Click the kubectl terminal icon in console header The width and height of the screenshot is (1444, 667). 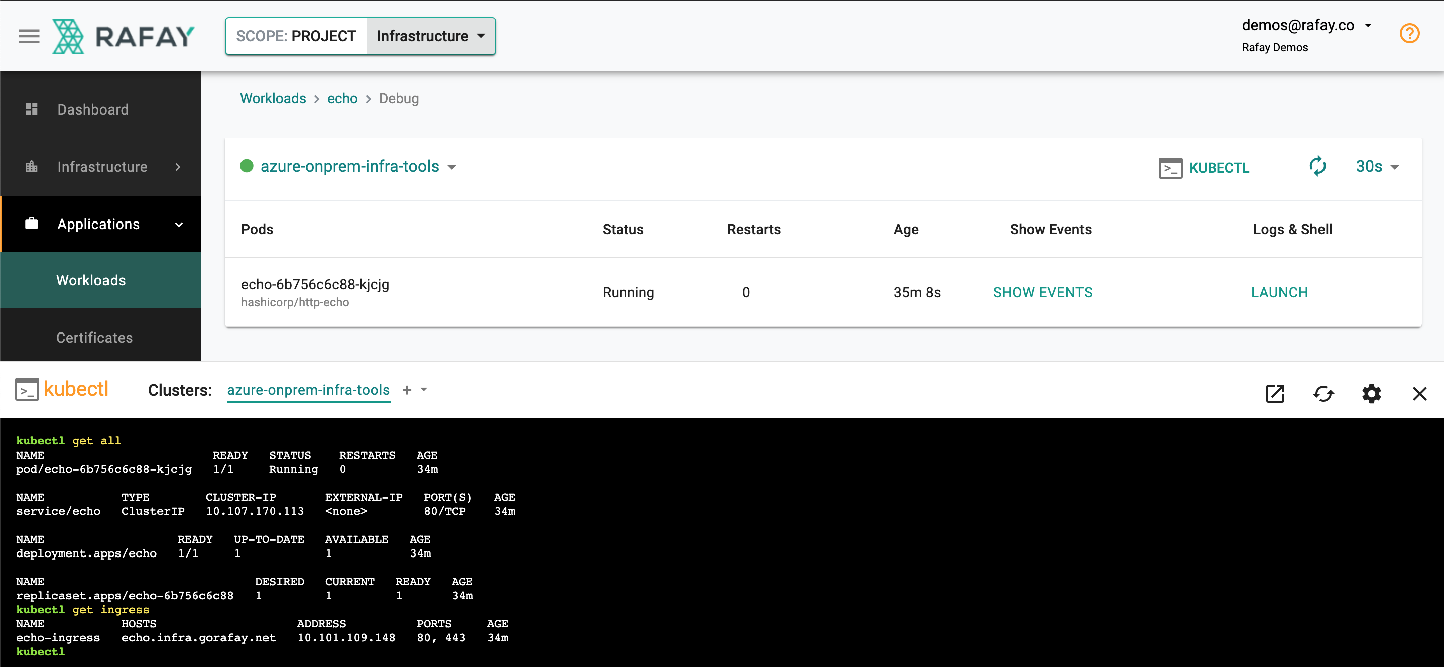pos(27,389)
